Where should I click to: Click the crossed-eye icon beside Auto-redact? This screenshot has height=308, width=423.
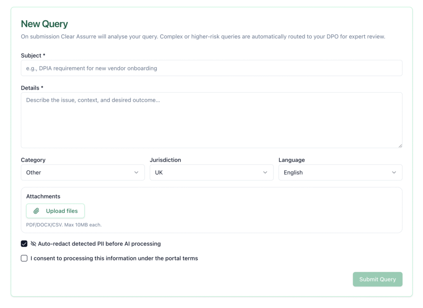tap(33, 244)
